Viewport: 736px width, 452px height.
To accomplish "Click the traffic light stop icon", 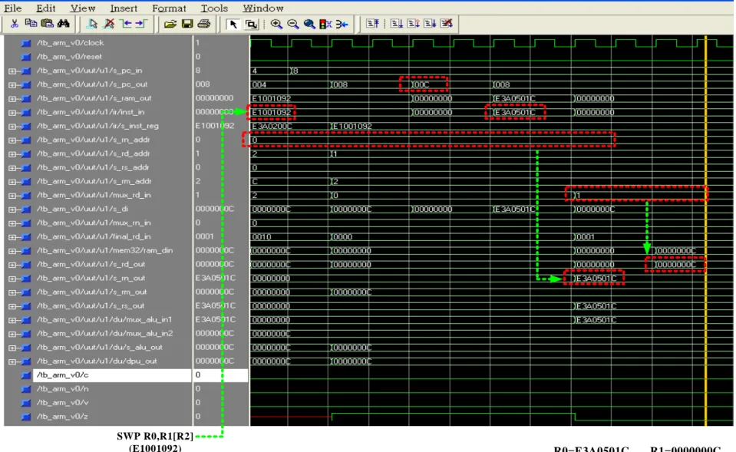I will point(325,24).
